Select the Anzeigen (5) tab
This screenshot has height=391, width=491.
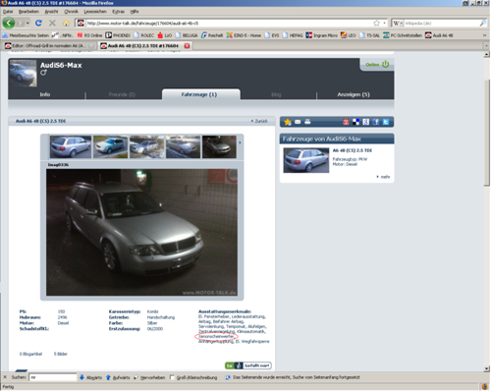354,94
